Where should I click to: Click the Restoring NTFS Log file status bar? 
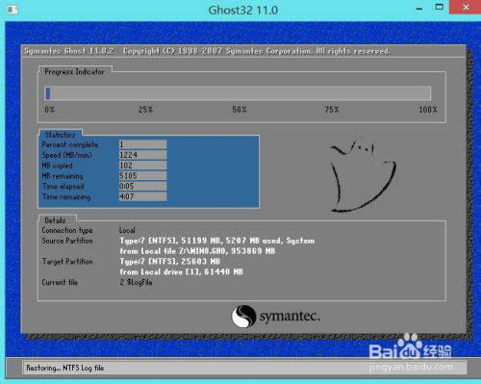tap(244, 368)
